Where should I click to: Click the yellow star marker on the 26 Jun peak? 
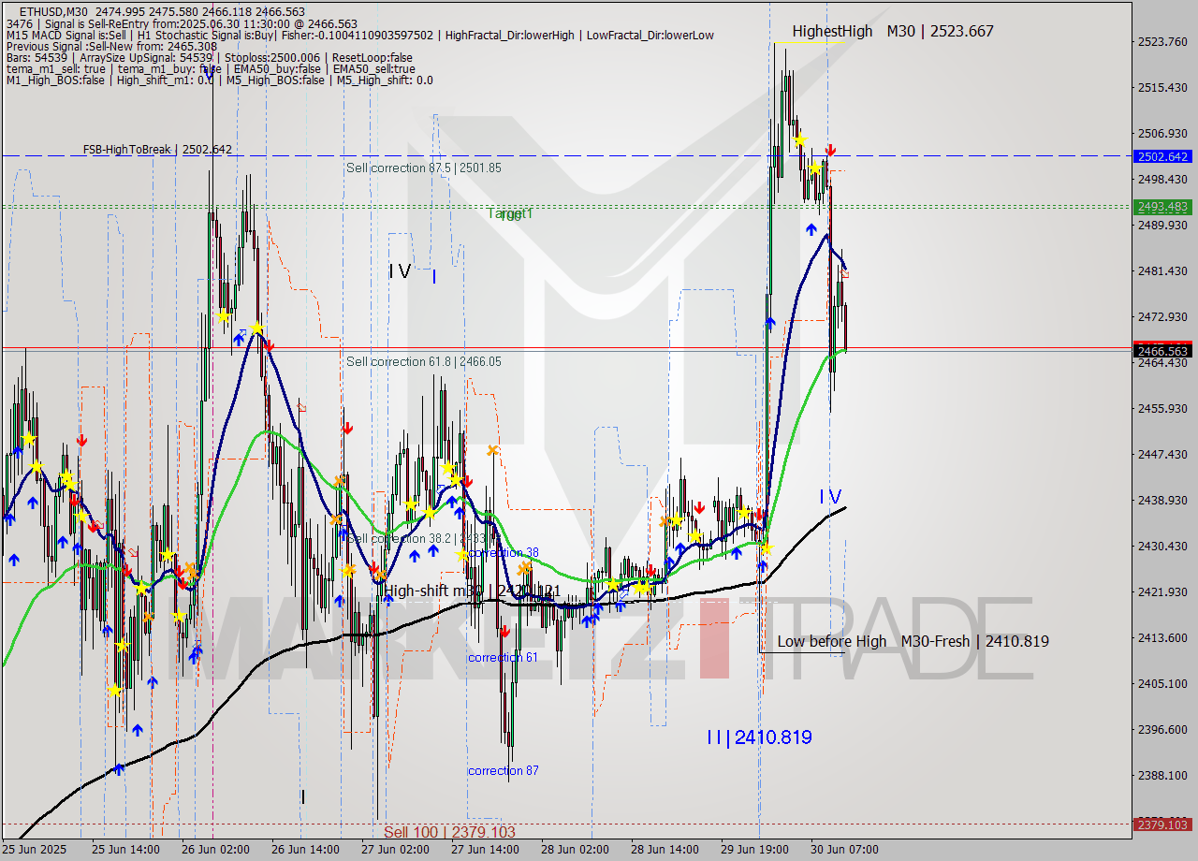(256, 328)
